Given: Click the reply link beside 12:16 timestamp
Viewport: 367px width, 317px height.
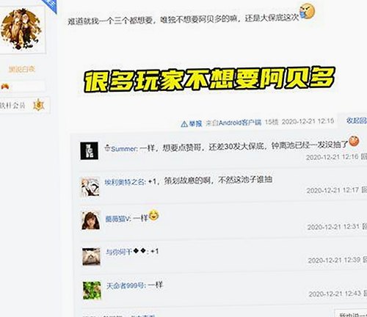Looking at the screenshot, I should [x=364, y=157].
